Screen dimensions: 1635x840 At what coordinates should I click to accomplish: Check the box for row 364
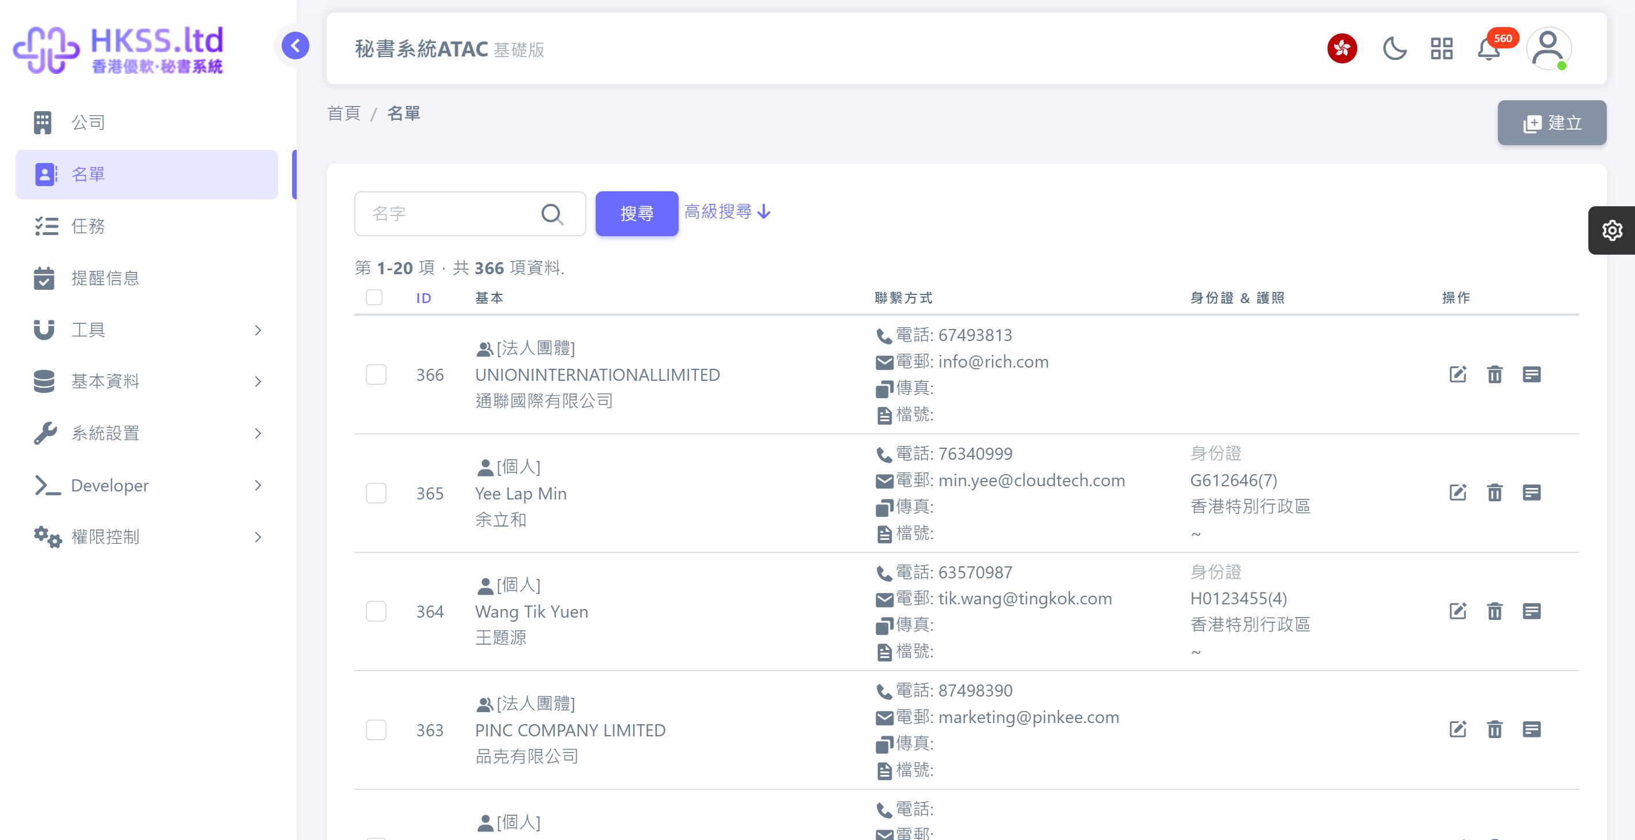(376, 611)
